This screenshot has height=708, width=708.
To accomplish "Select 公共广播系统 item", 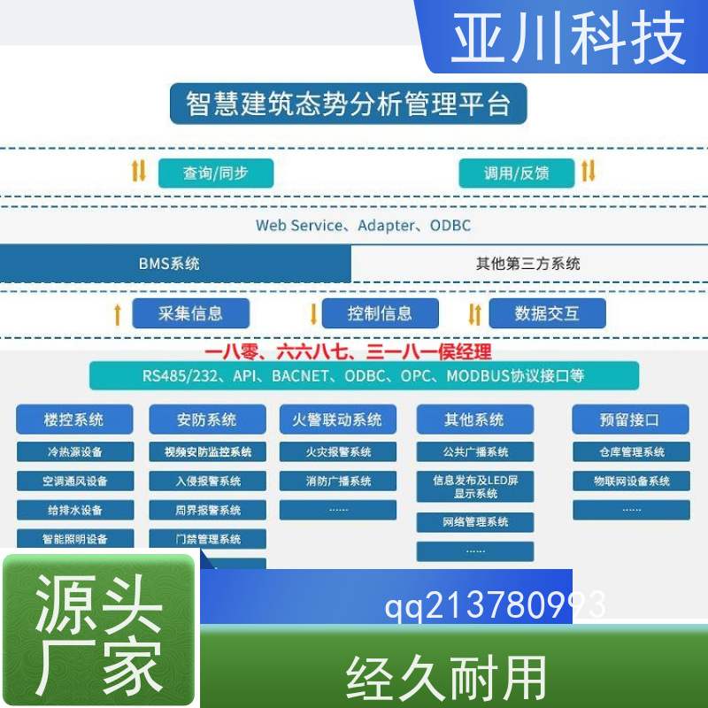I will (x=475, y=451).
